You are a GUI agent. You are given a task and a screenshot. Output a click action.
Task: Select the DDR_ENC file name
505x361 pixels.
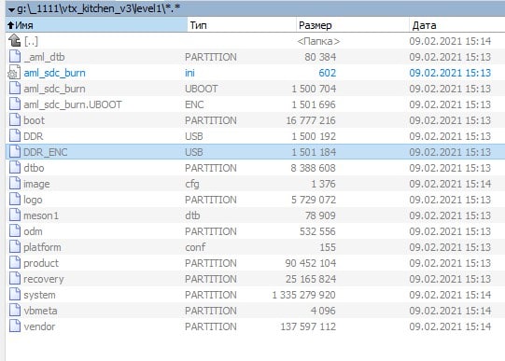tap(46, 152)
